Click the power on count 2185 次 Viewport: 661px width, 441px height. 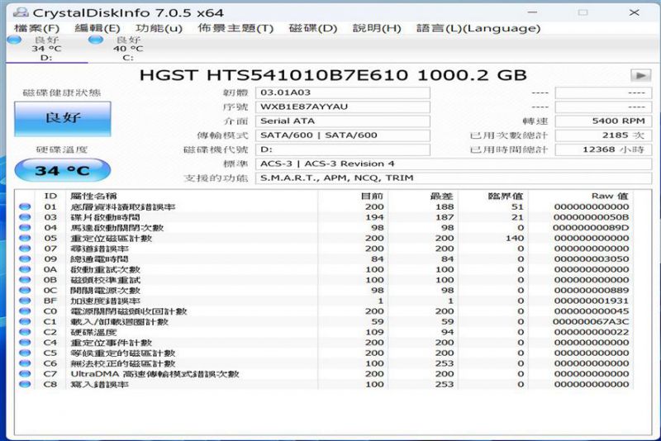tap(603, 135)
